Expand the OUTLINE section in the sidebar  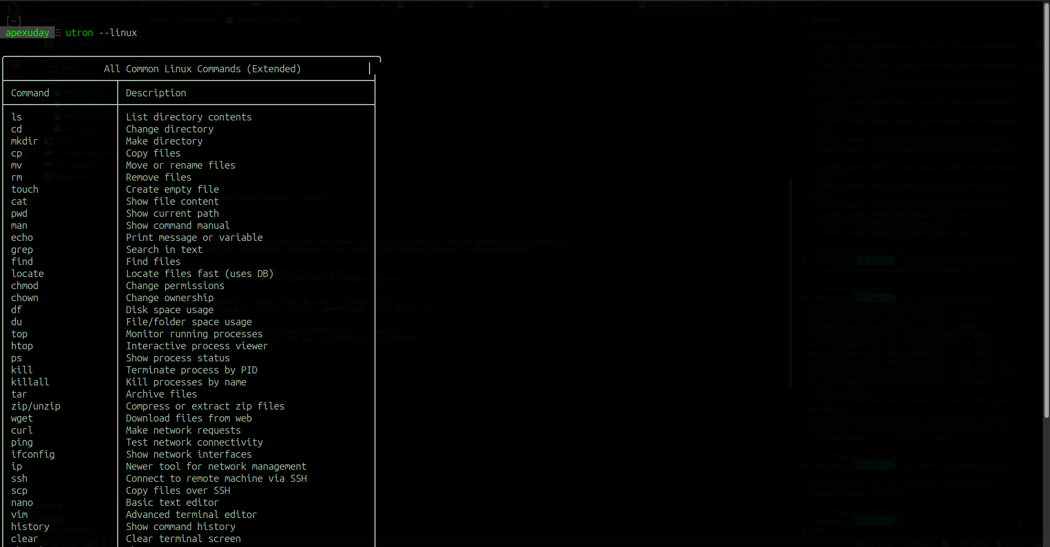49,506
